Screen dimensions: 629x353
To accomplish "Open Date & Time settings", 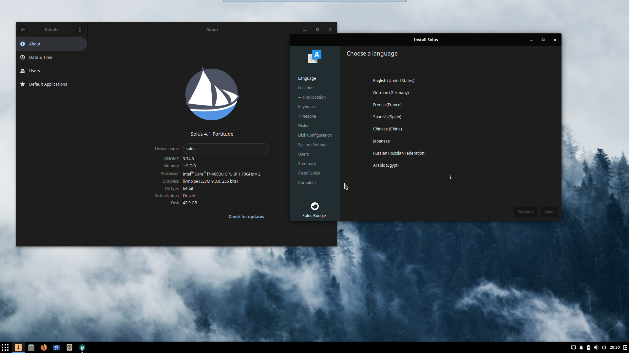I will click(51, 58).
